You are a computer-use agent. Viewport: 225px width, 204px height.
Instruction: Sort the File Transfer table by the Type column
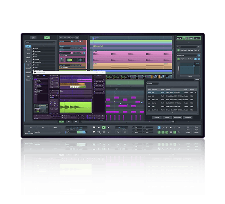click(149, 90)
